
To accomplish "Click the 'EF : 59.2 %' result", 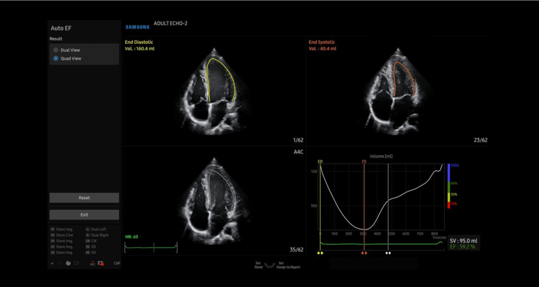I will tap(462, 247).
